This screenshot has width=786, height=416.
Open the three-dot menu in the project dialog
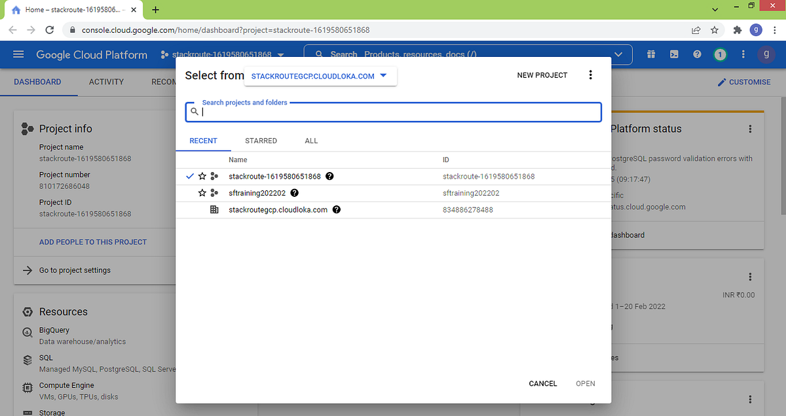click(590, 75)
